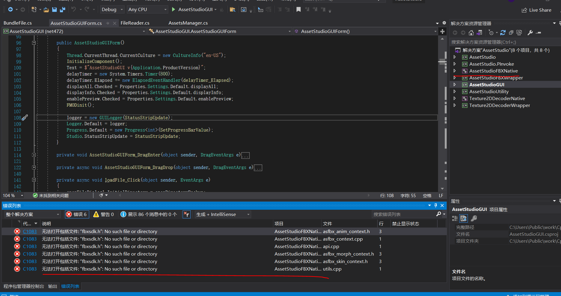
Task: Click Solution Explorer home icon
Action: tap(471, 33)
